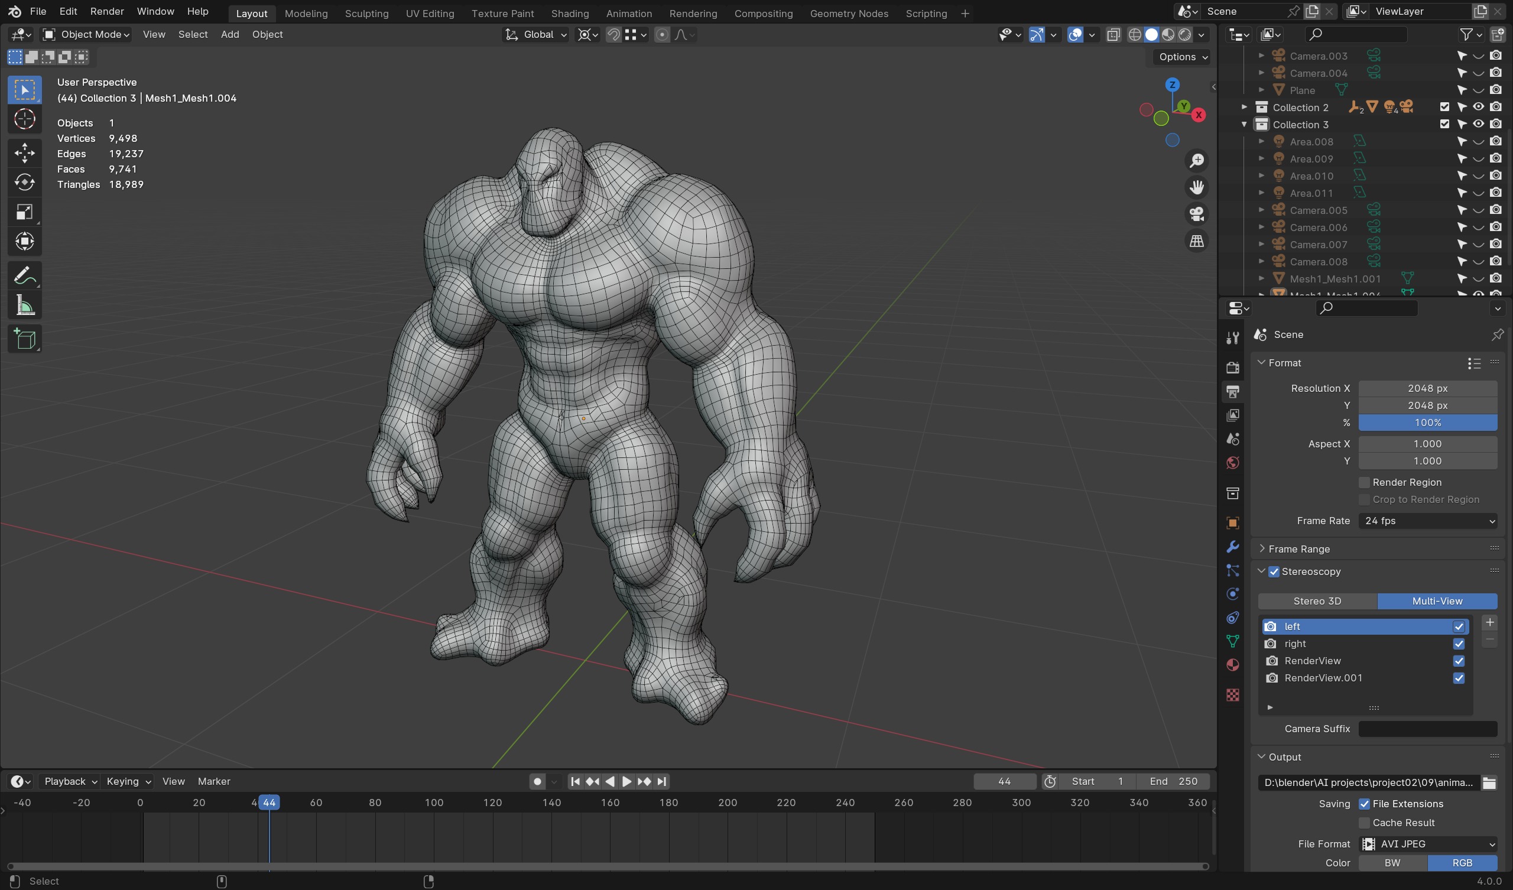Uncheck the left view checkbox
This screenshot has width=1513, height=890.
click(x=1459, y=626)
